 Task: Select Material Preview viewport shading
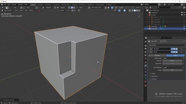137,10
